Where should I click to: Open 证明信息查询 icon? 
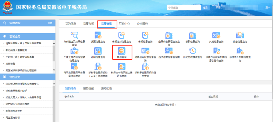(x=98, y=51)
